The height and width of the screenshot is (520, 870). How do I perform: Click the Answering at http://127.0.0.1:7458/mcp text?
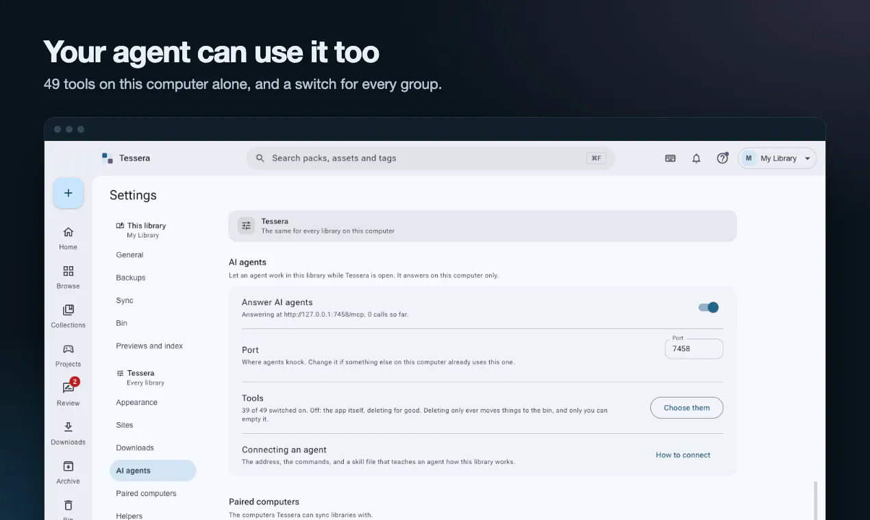pos(325,315)
